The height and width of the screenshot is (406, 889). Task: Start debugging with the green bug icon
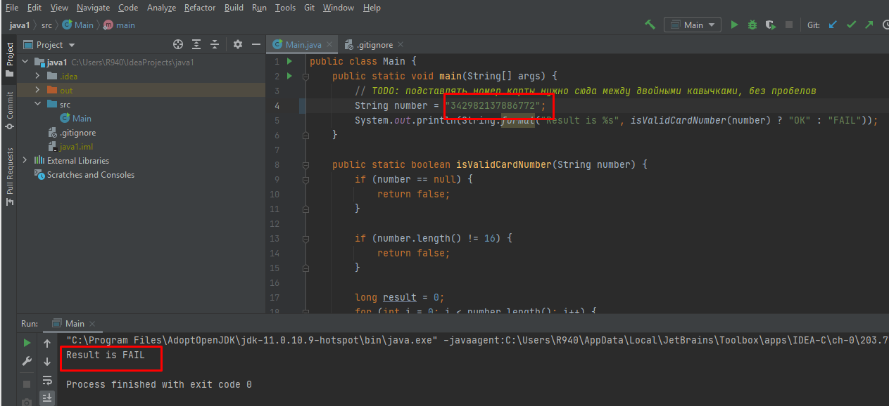[x=752, y=25]
